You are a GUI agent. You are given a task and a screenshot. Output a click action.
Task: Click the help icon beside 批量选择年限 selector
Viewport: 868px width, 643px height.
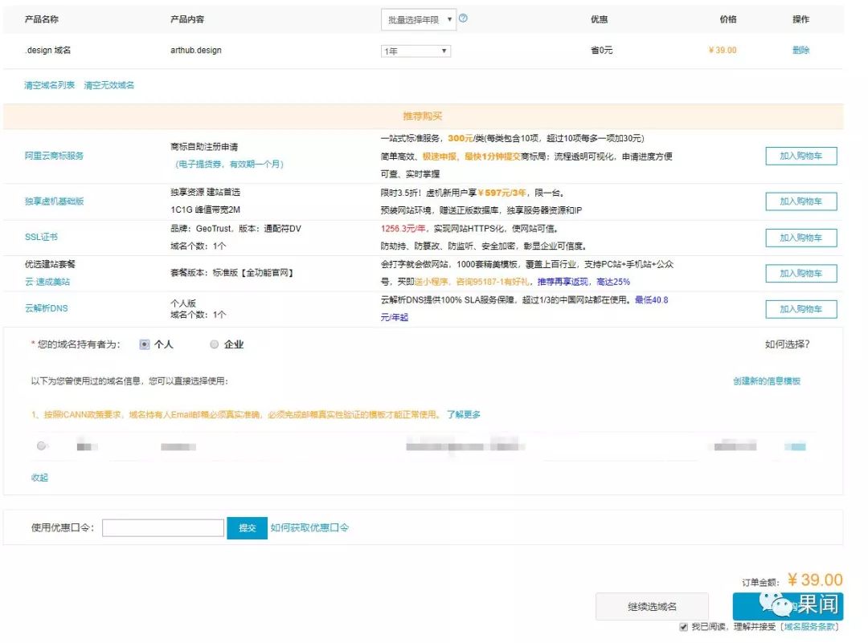pyautogui.click(x=465, y=18)
